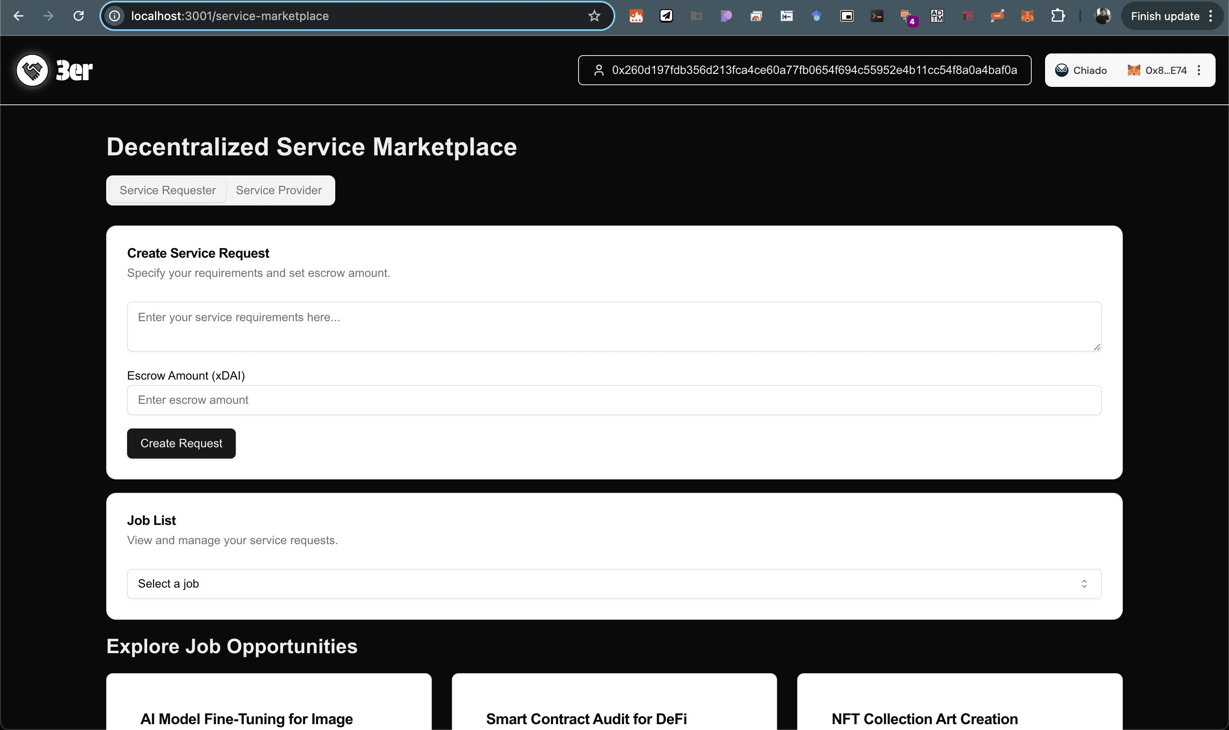Open the orange speech-bubble extension icon

pos(997,16)
